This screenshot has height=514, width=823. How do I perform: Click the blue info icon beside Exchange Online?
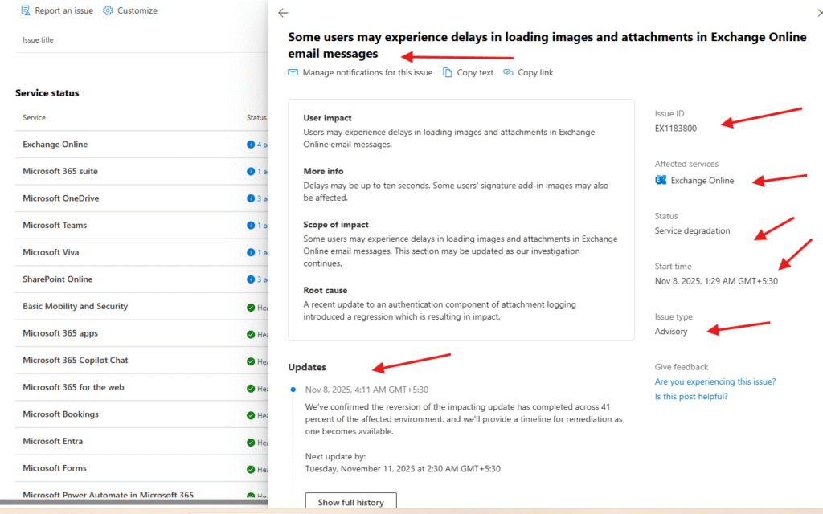pyautogui.click(x=251, y=145)
